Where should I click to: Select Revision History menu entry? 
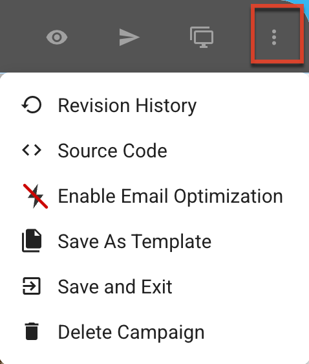coord(154,106)
